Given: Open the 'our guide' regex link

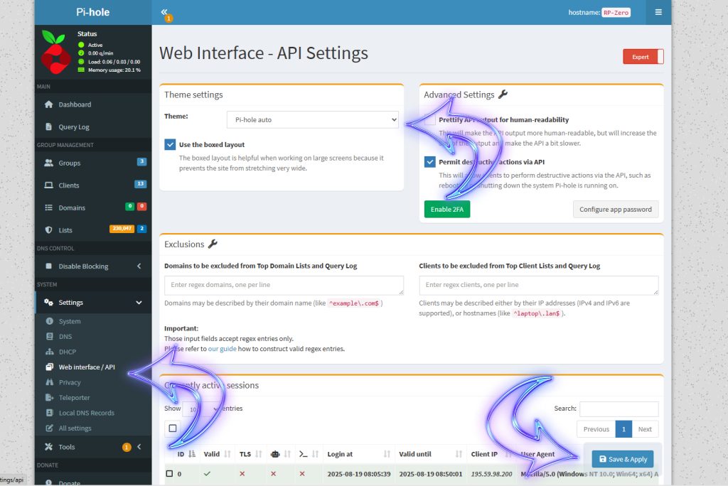Looking at the screenshot, I should (222, 349).
